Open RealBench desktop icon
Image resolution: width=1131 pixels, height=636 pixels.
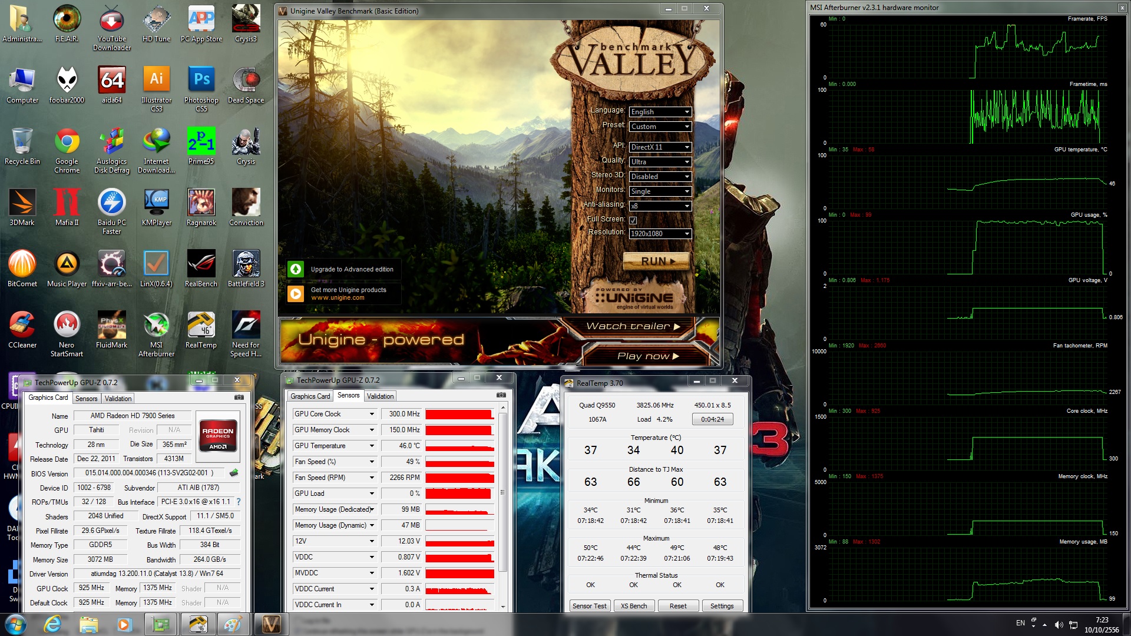(x=201, y=269)
